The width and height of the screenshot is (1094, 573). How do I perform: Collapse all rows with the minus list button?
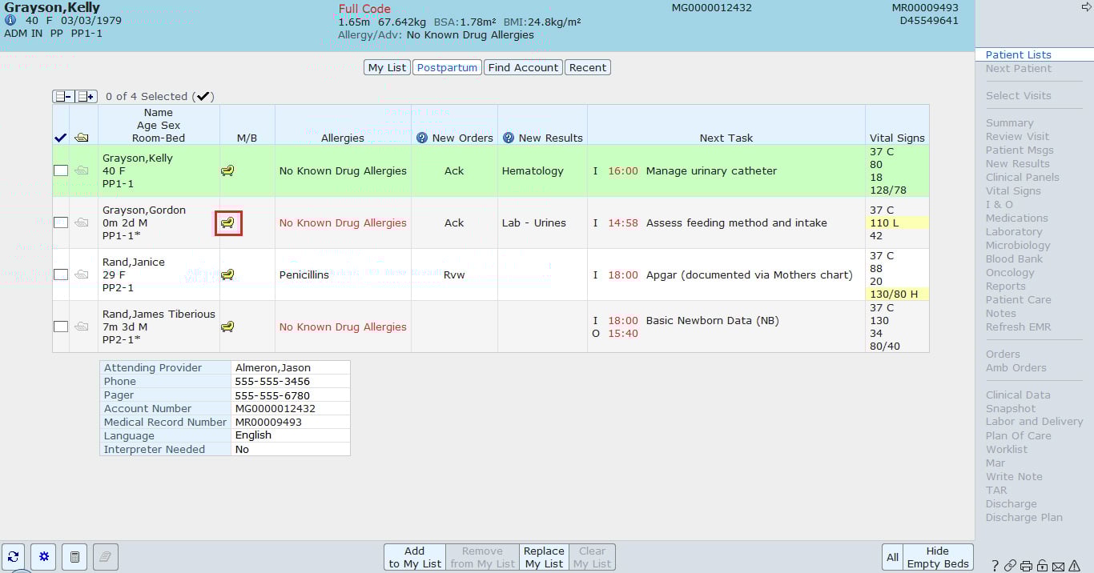coord(63,97)
